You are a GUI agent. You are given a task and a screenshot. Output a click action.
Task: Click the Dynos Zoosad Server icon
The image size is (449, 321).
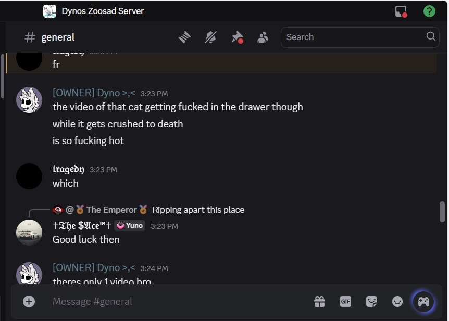pos(50,11)
